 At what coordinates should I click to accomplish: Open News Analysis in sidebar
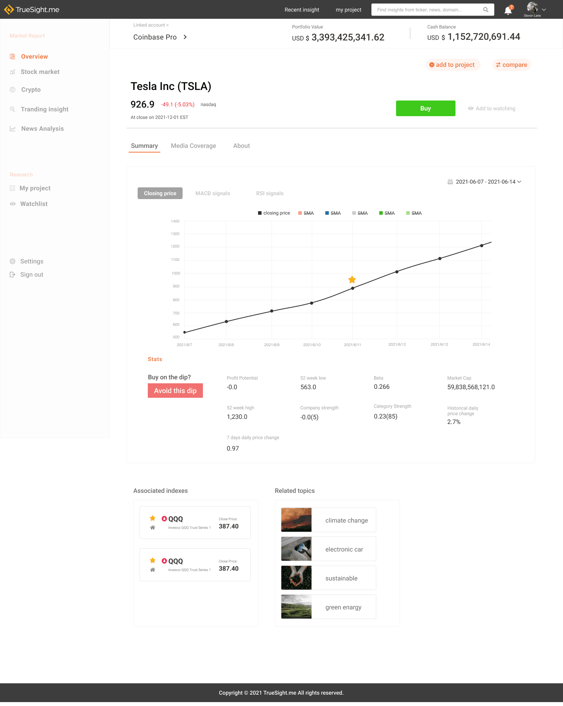42,129
